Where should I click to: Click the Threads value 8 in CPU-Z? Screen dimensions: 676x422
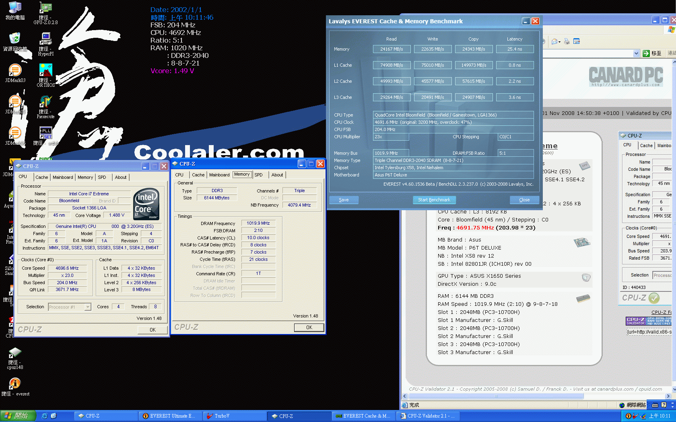[155, 307]
